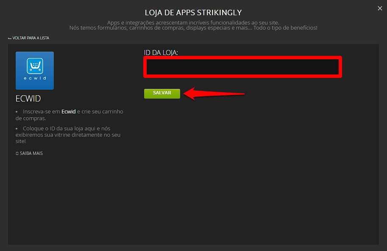Close the Strikingly app store dialog

click(380, 8)
